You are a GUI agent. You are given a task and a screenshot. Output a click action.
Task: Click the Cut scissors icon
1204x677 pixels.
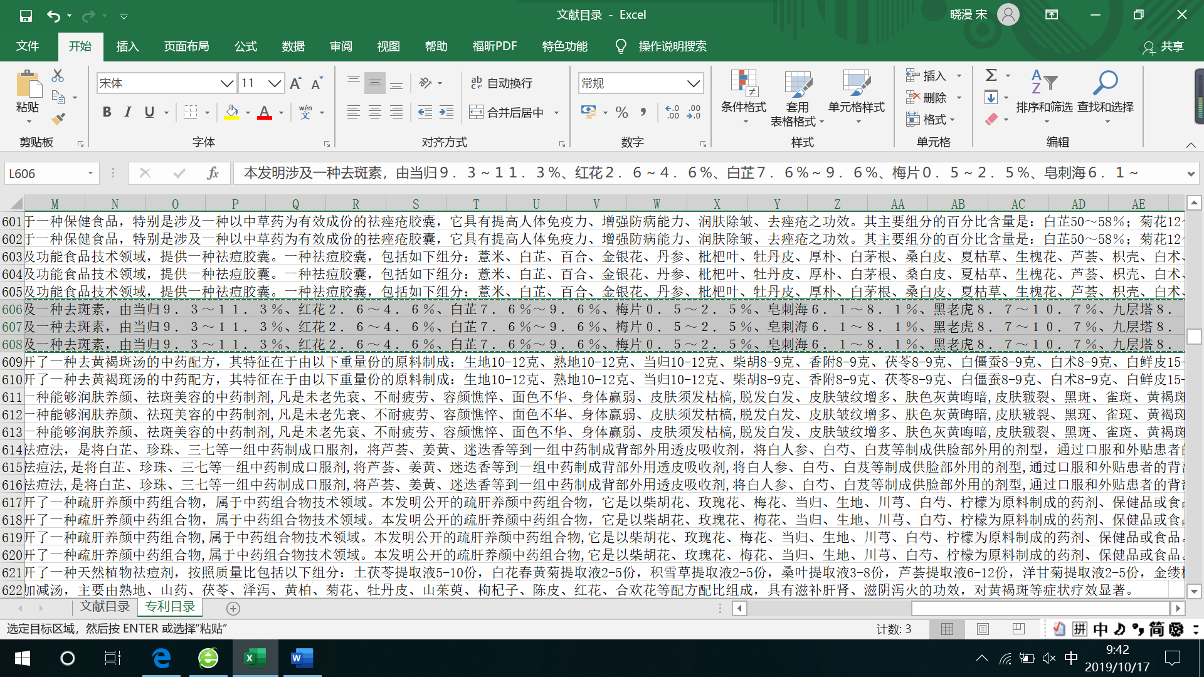click(x=58, y=76)
